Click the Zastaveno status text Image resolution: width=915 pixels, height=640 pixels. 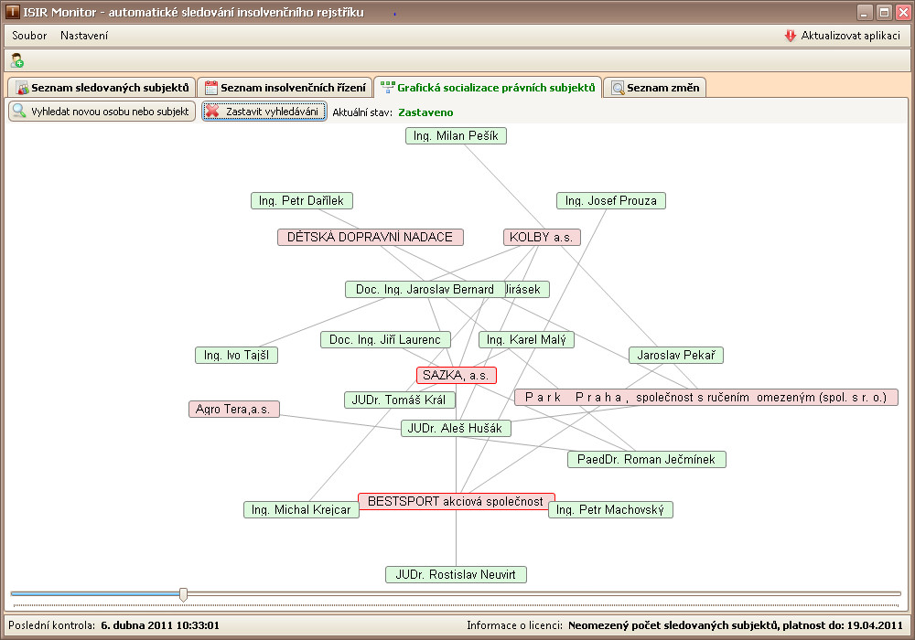click(x=425, y=112)
